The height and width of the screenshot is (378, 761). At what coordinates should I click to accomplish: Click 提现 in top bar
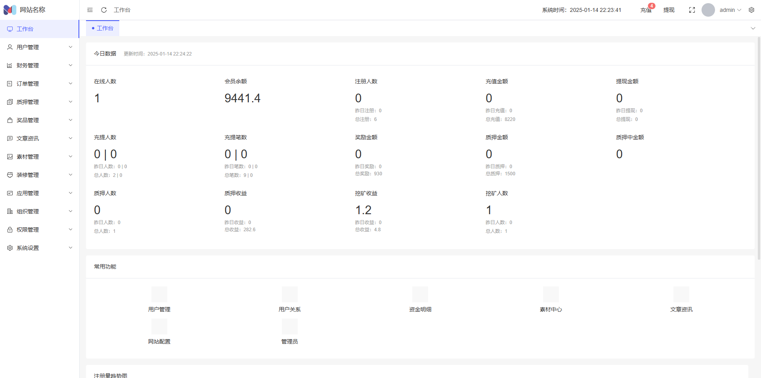(x=669, y=10)
